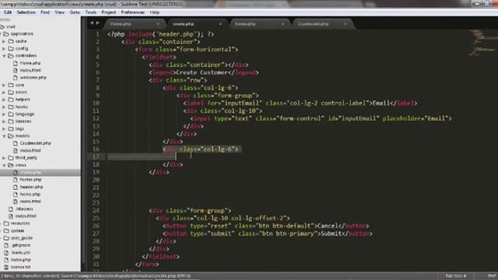Open index.html under the views folder
The height and width of the screenshot is (280, 498).
tap(30, 201)
